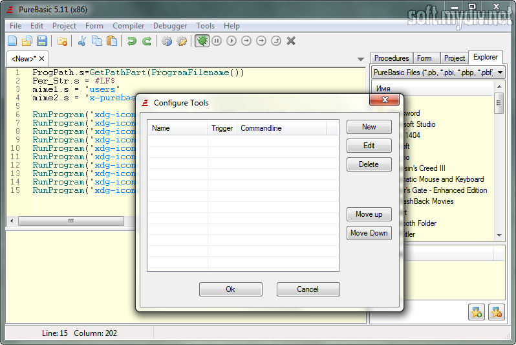Open the Edit menu

(37, 26)
